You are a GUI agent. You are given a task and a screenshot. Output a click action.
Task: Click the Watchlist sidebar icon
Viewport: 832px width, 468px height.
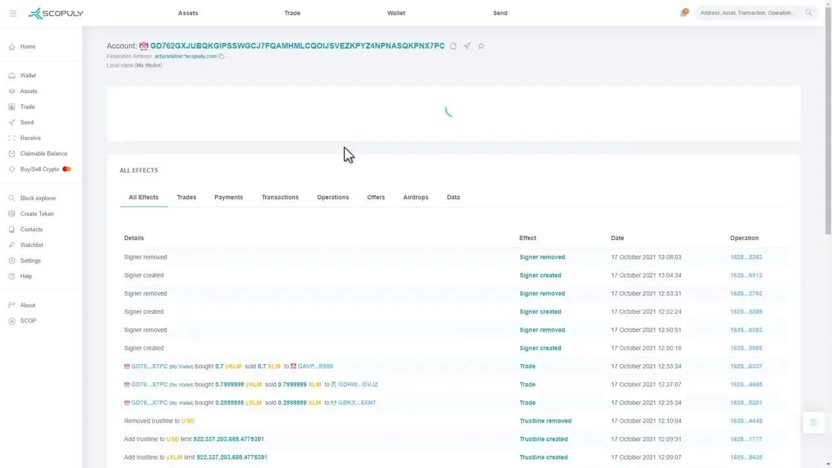click(x=12, y=245)
